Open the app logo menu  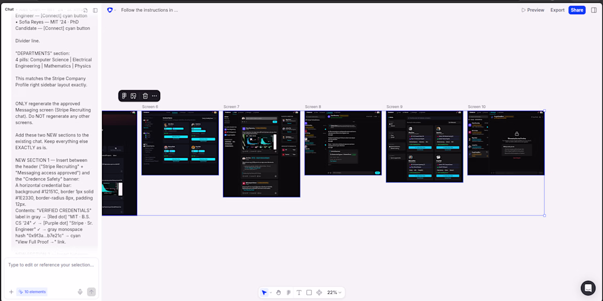coord(111,10)
